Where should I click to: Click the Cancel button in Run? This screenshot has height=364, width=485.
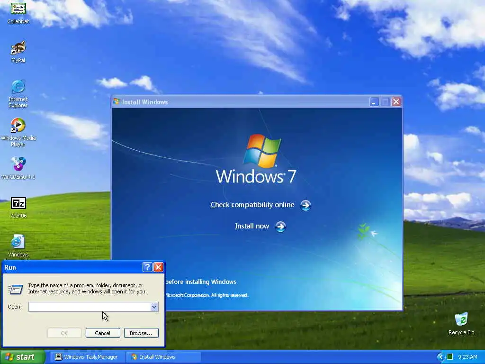click(x=103, y=333)
